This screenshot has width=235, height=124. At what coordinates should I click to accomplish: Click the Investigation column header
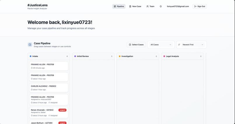(x=138, y=56)
